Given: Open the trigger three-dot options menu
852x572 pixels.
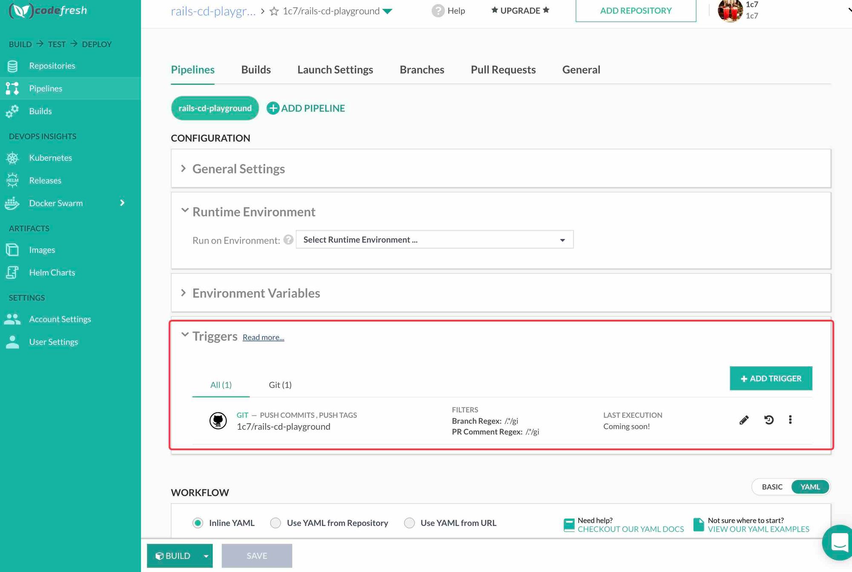Looking at the screenshot, I should [x=790, y=420].
